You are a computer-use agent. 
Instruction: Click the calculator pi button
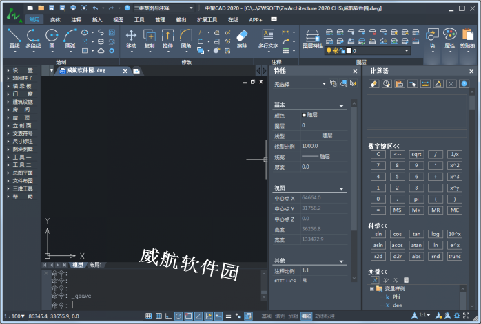(416, 199)
